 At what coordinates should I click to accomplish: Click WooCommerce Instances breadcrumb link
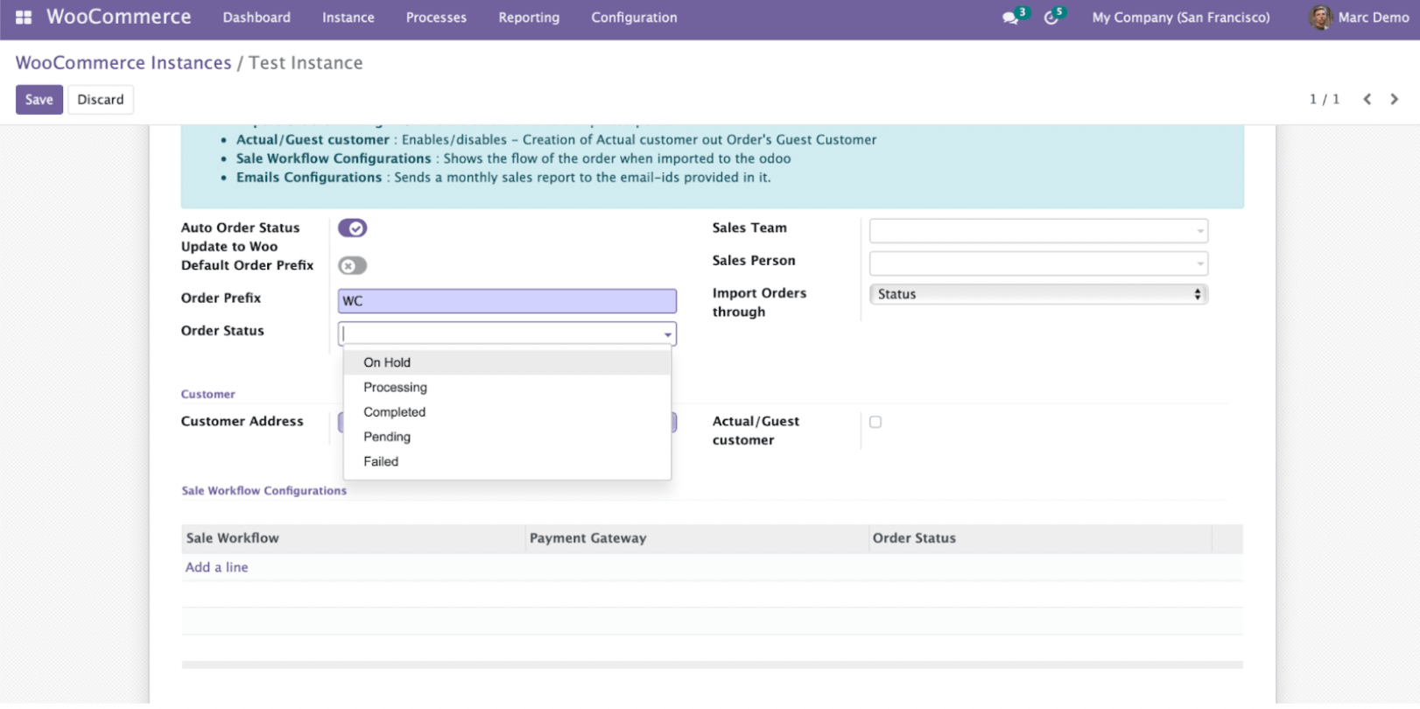point(123,63)
